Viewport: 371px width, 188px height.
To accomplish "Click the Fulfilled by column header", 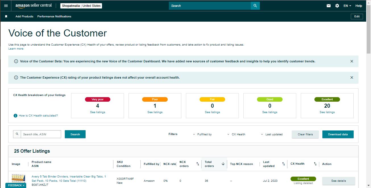I will [x=152, y=164].
